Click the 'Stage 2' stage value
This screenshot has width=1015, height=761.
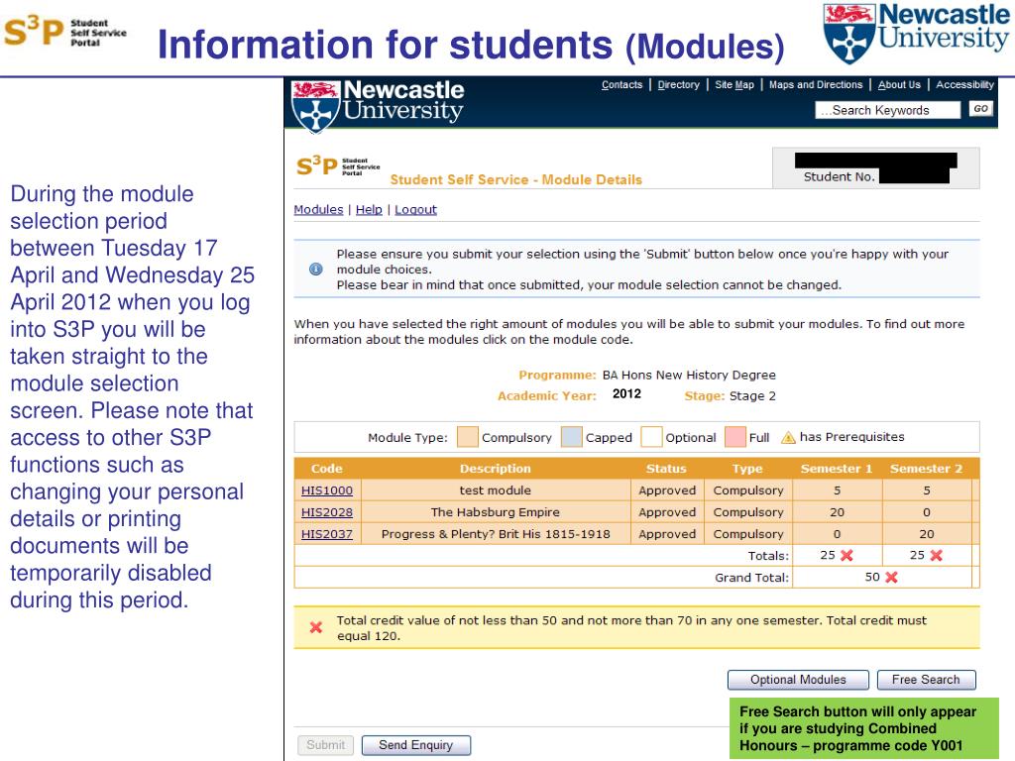click(752, 396)
